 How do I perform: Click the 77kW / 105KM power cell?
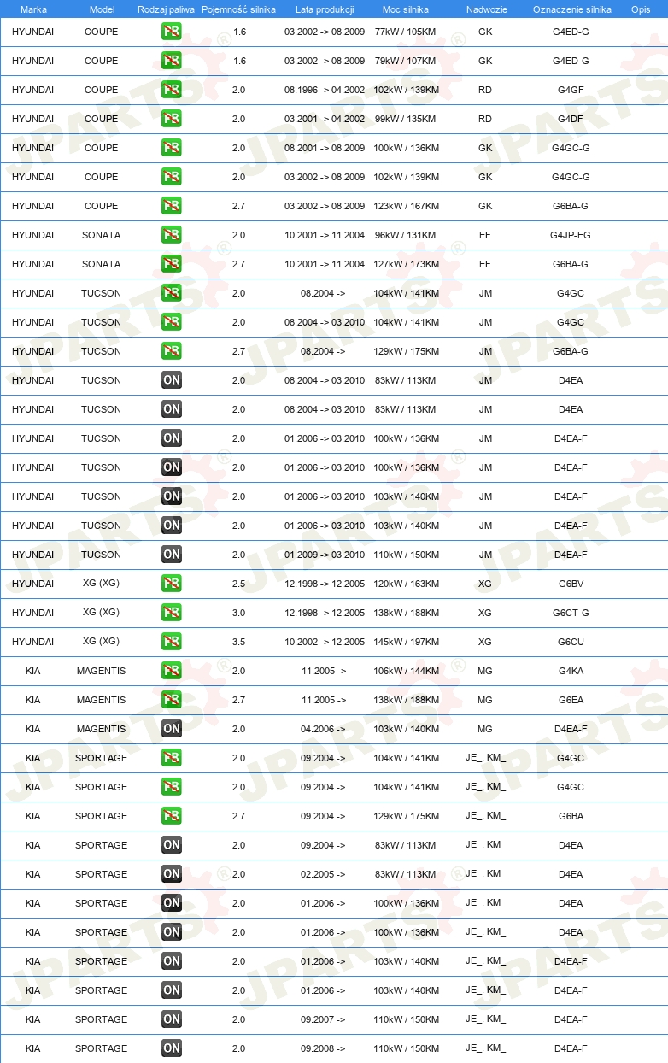(405, 32)
